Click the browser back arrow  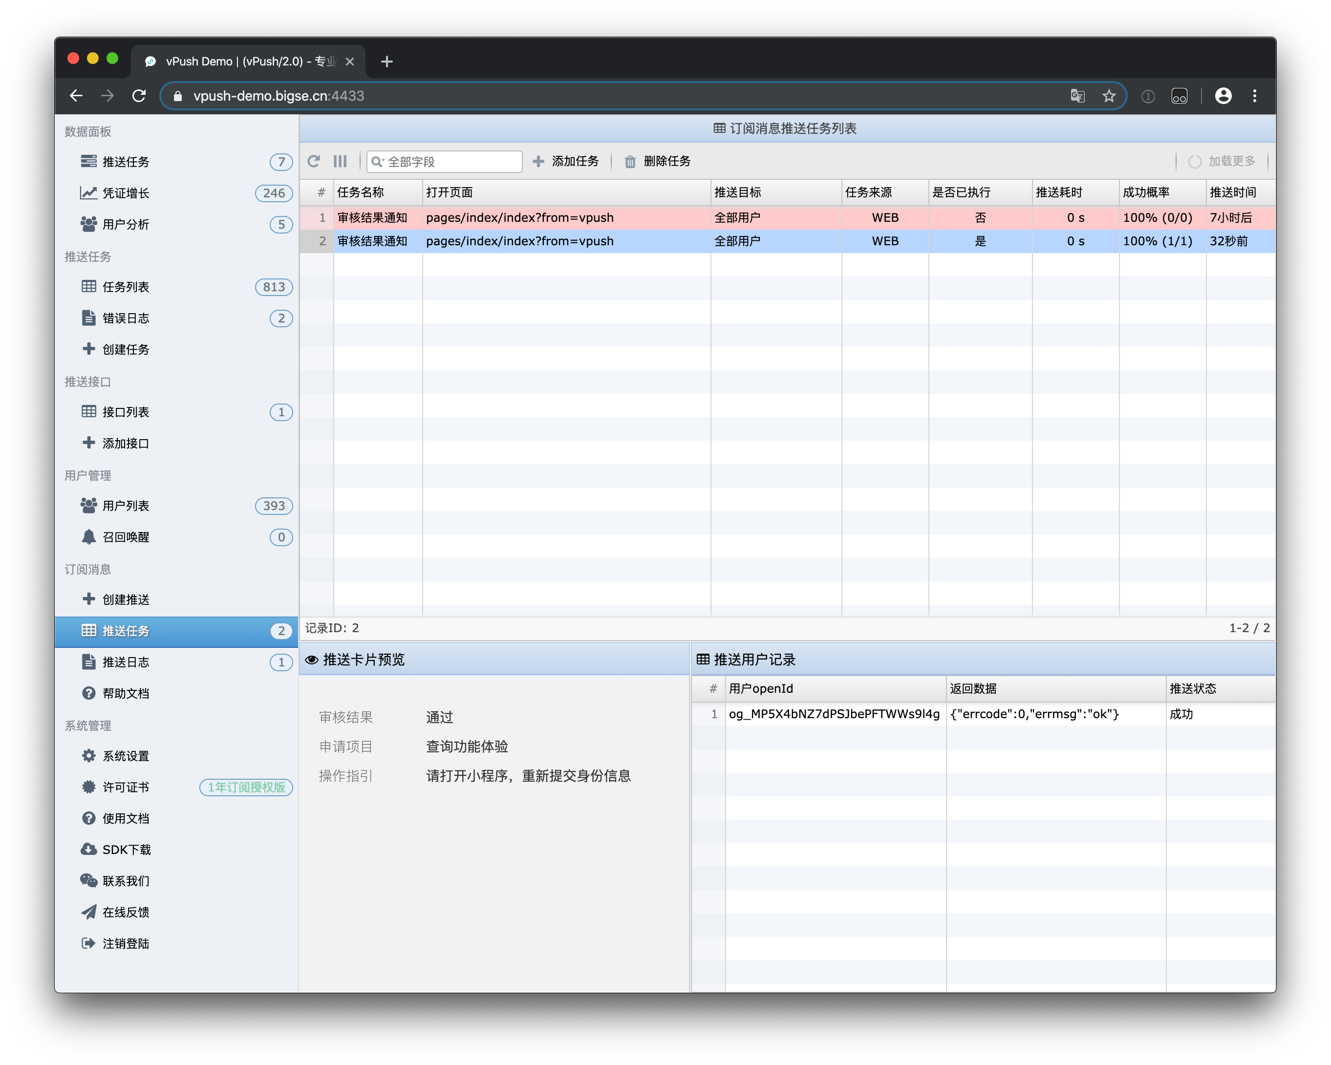tap(76, 96)
